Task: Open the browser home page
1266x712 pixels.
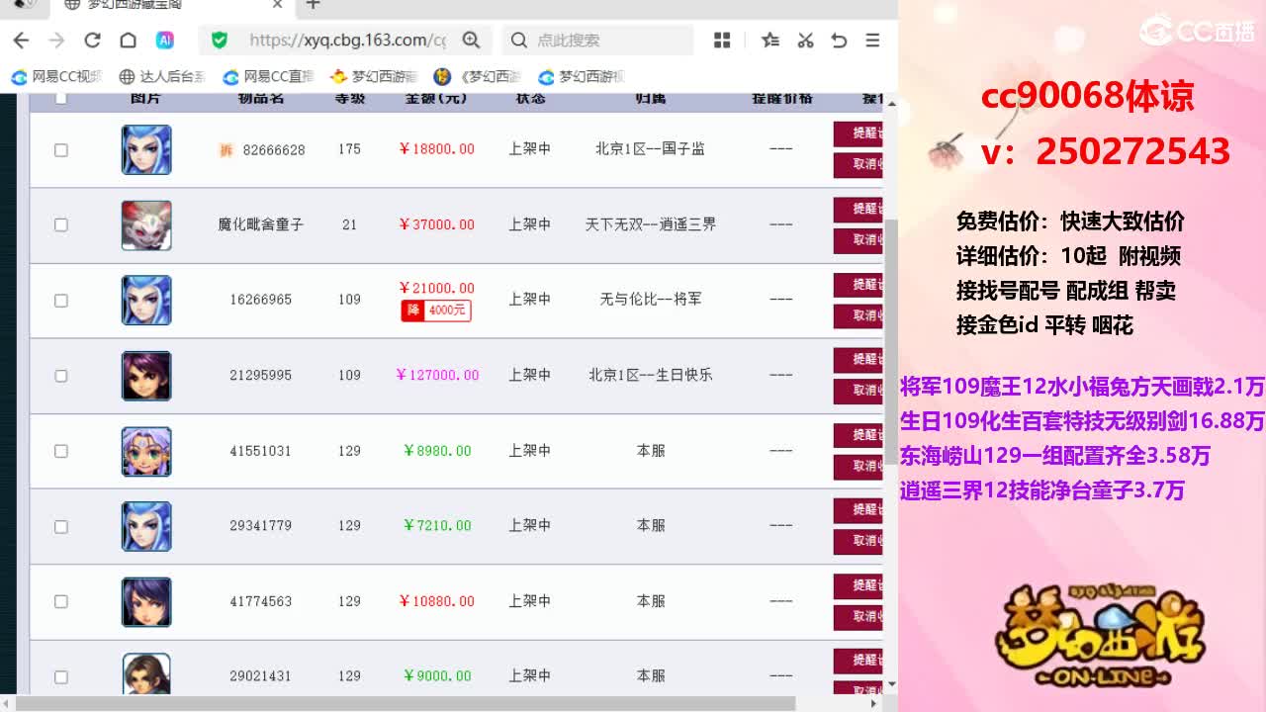Action: (128, 41)
